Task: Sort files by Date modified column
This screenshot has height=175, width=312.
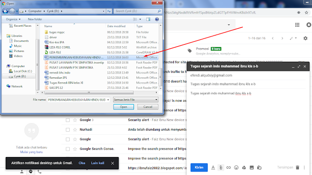Action: 116,26
